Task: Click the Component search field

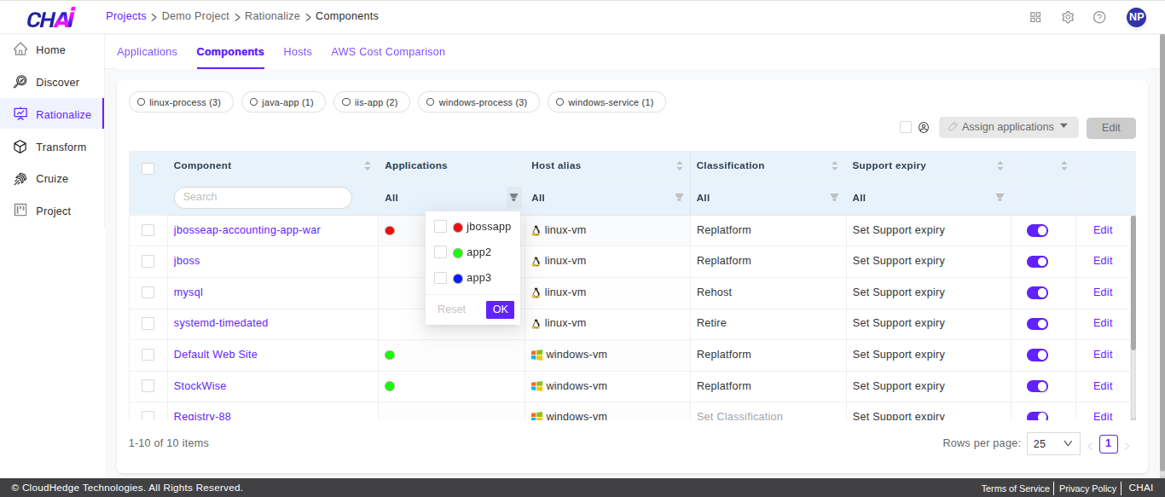Action: (263, 197)
